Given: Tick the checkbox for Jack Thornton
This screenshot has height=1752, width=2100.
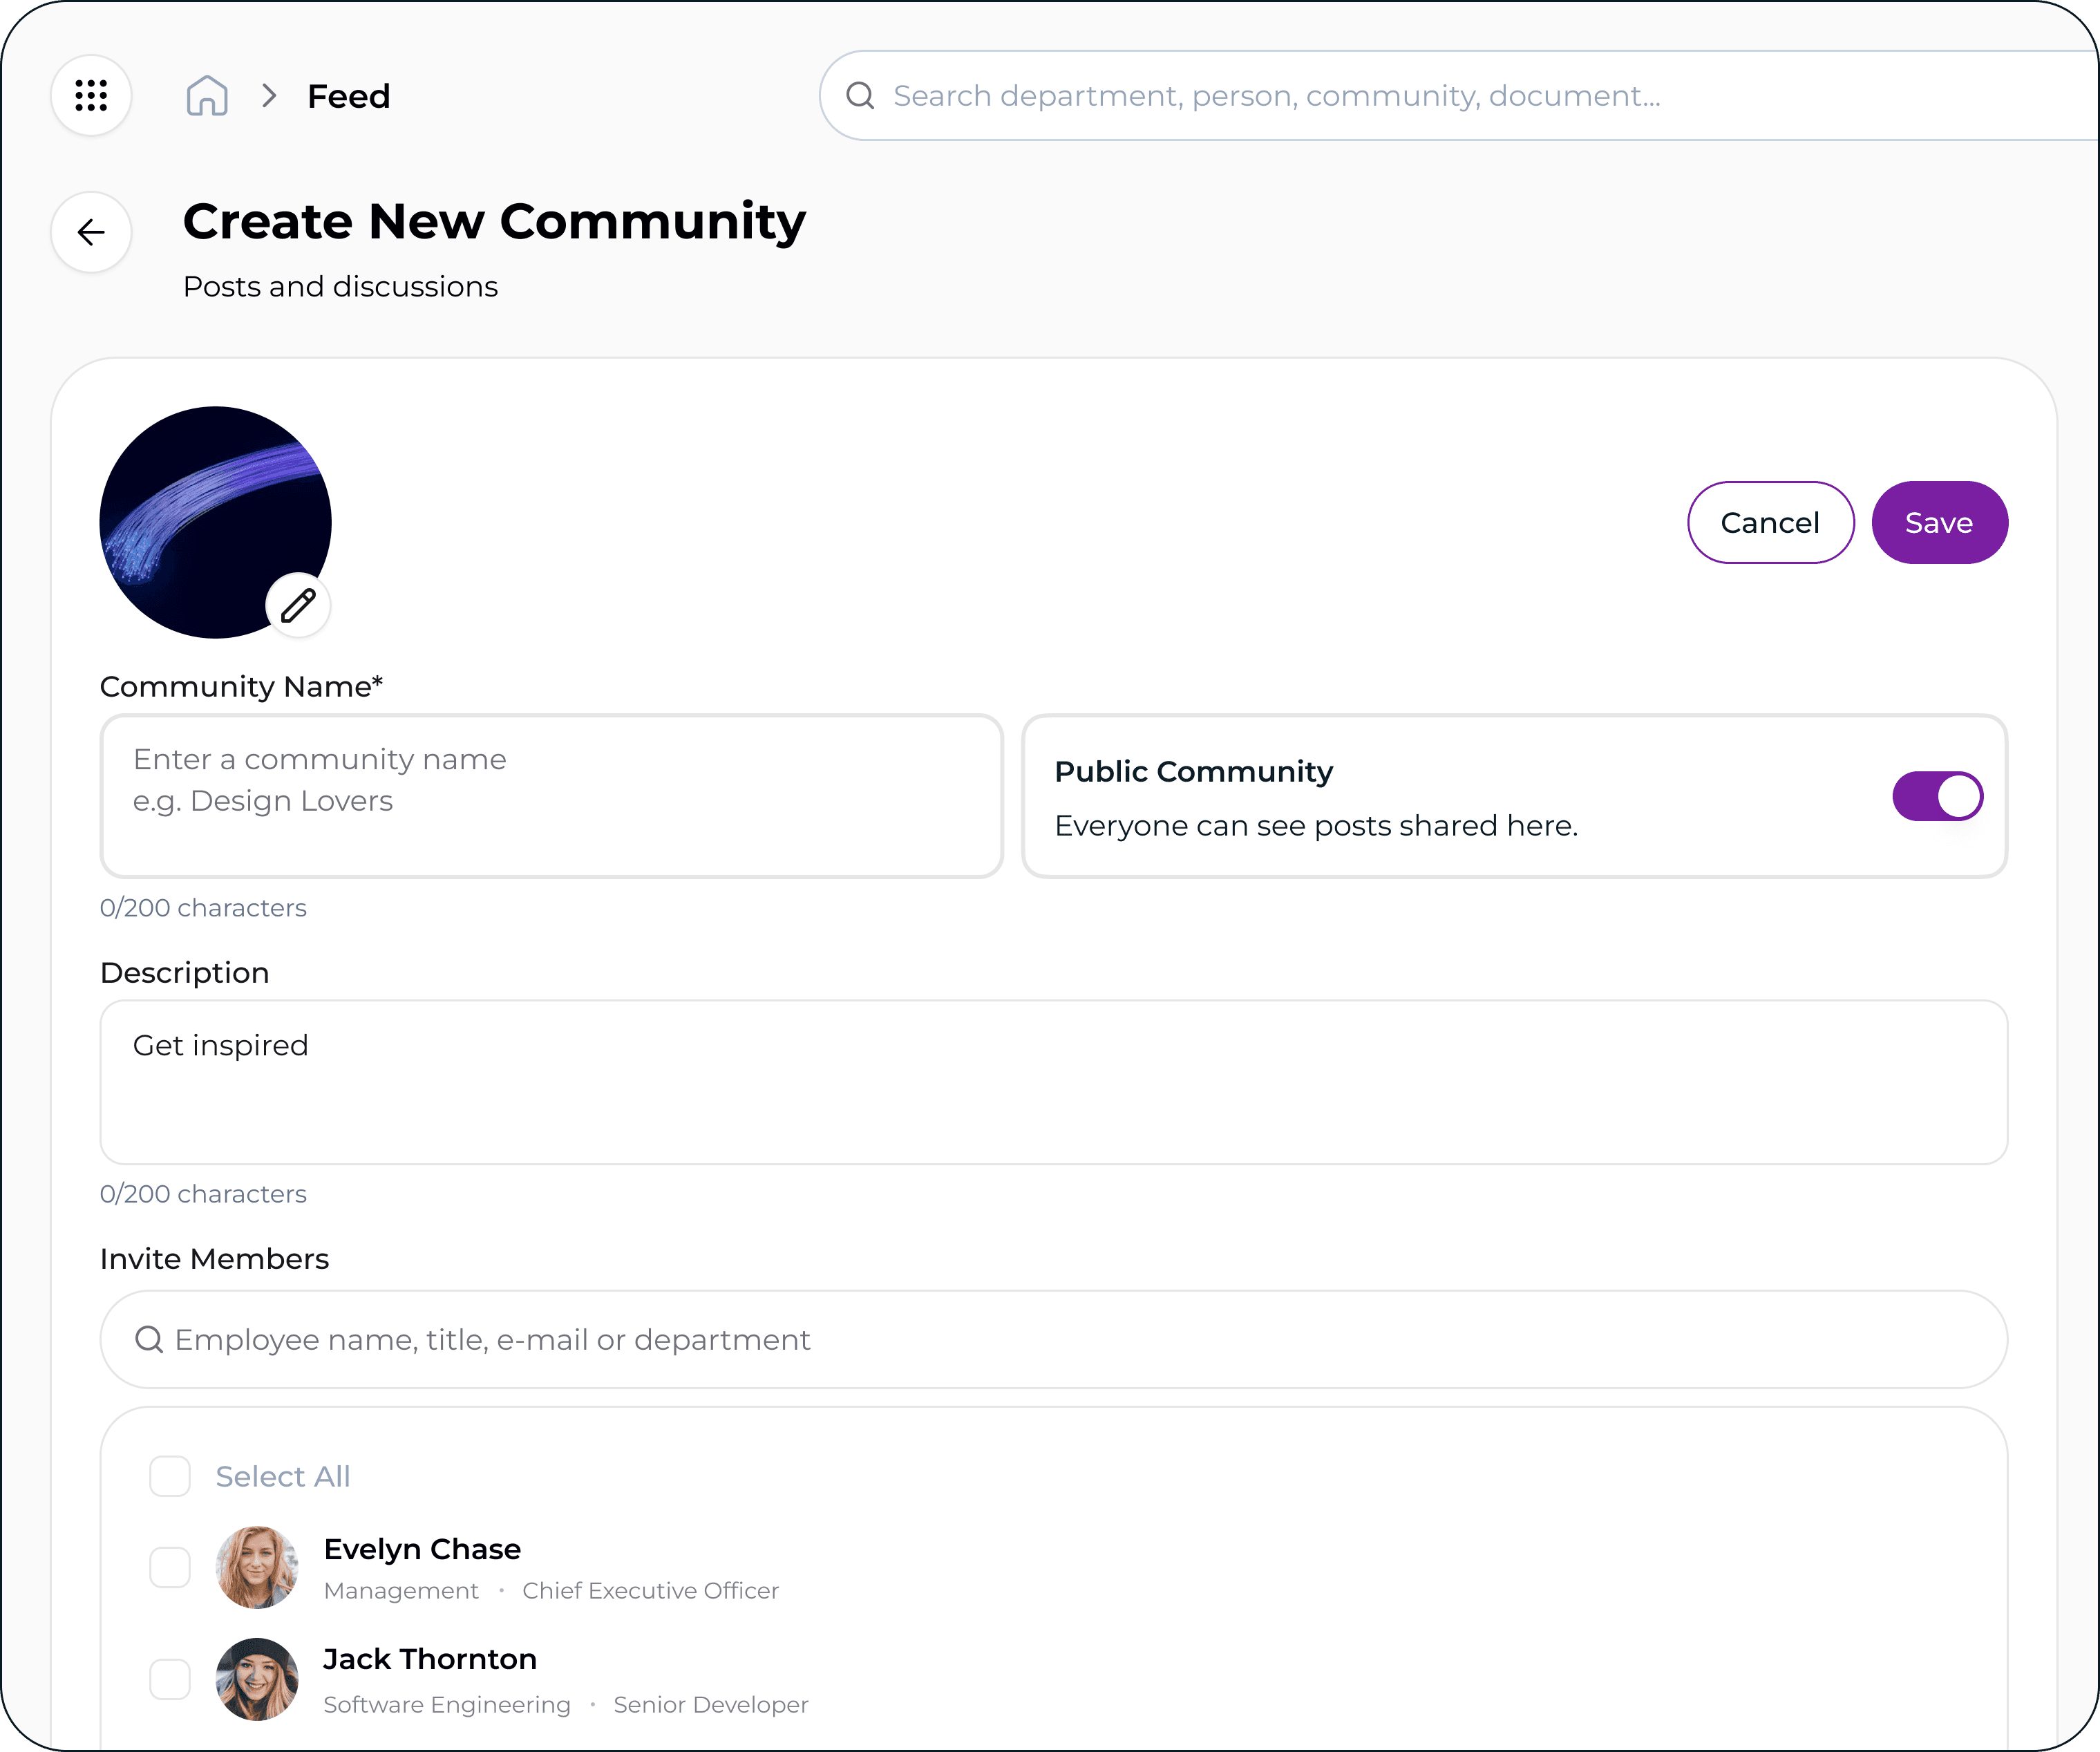Looking at the screenshot, I should tap(170, 1679).
